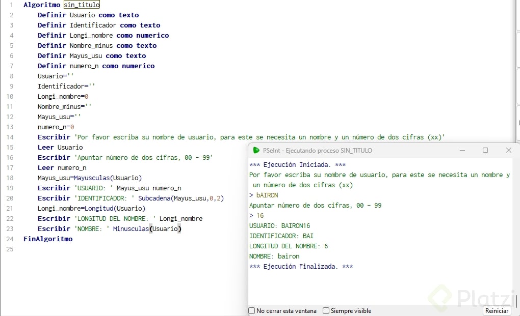
Task: Click the Escribir 'LONGITUD DEL NOMBRE: ' line
Action: [x=120, y=219]
